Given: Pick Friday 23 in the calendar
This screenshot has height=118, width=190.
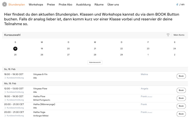Looking at the screenshot, I should pos(148,49).
